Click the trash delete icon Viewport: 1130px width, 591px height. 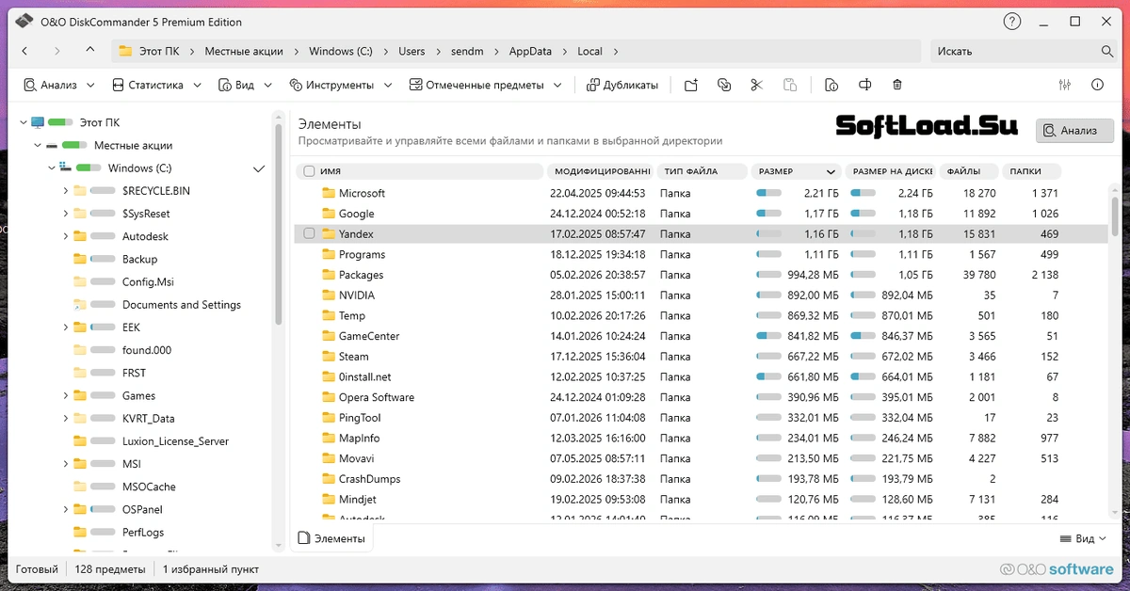coord(897,85)
